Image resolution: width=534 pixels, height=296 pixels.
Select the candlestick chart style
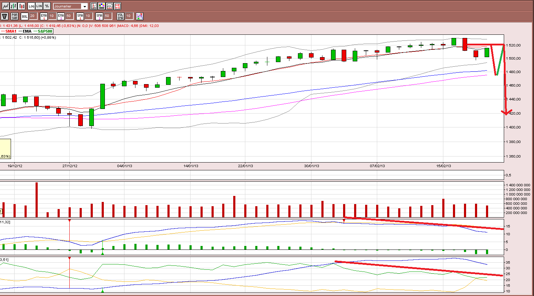click(x=22, y=6)
